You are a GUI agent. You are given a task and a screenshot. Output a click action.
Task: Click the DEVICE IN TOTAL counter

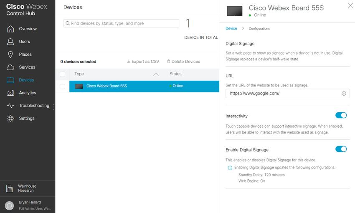[x=201, y=37]
